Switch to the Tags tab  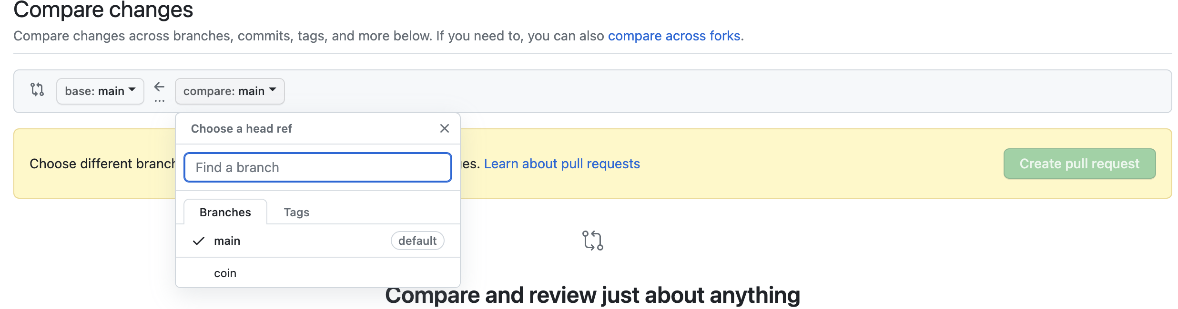click(x=296, y=212)
